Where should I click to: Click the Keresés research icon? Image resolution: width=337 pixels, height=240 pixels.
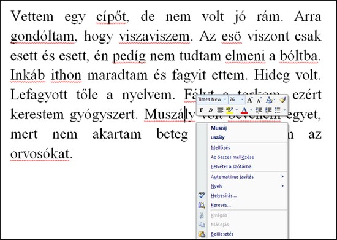pos(202,205)
